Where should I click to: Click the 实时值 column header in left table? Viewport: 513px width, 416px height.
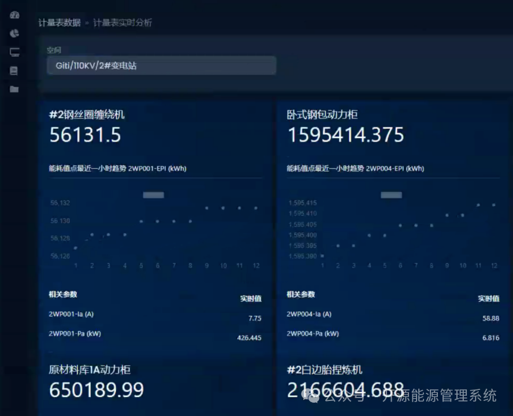click(250, 299)
